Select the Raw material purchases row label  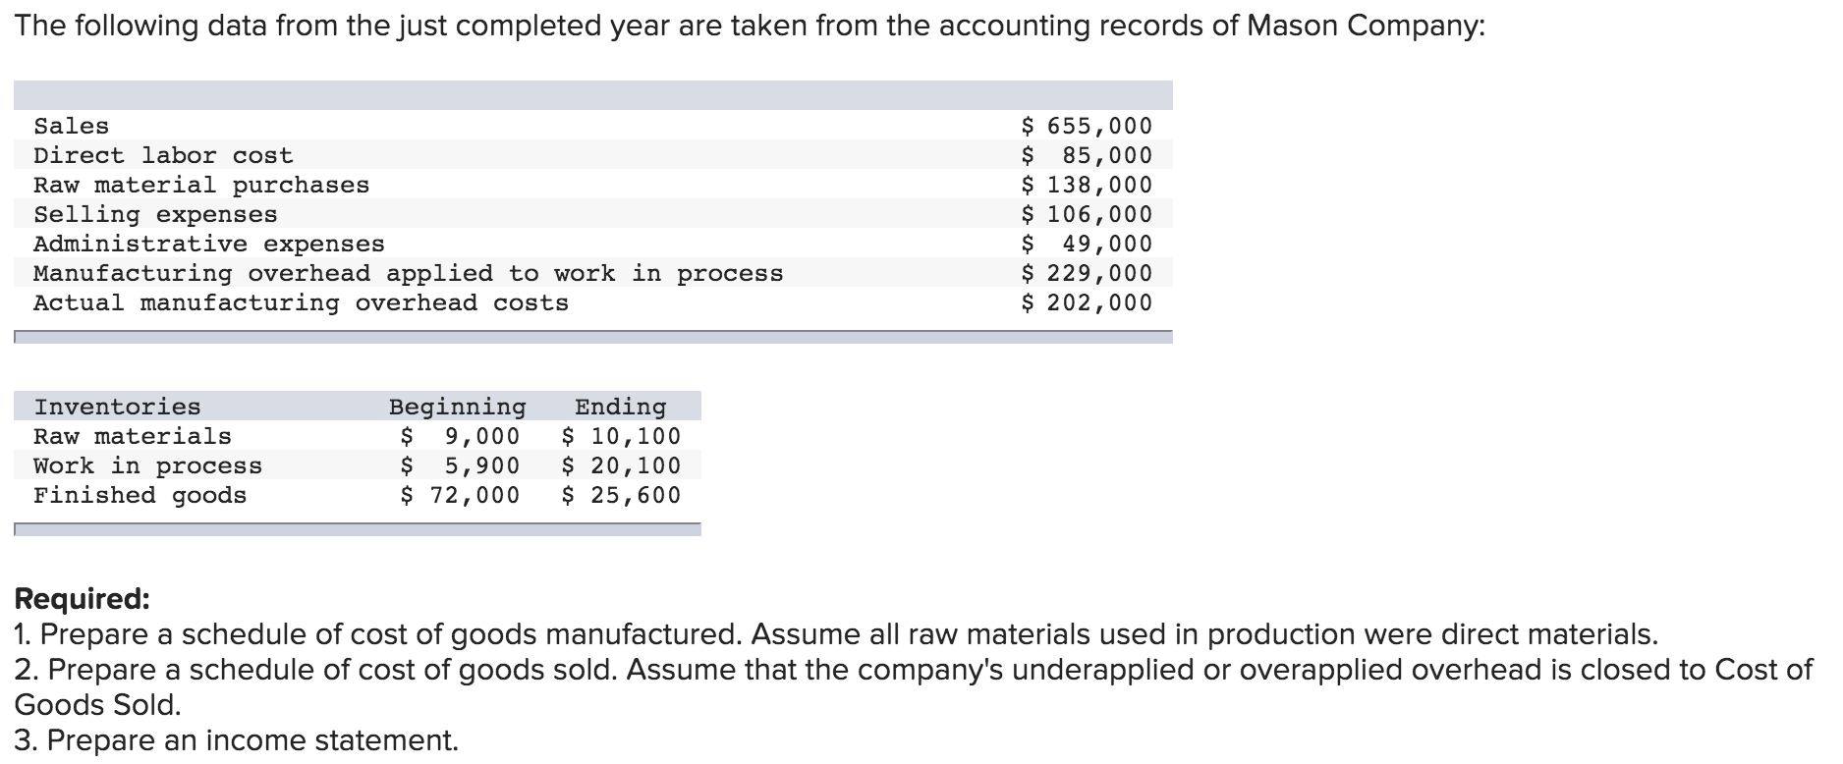point(201,185)
